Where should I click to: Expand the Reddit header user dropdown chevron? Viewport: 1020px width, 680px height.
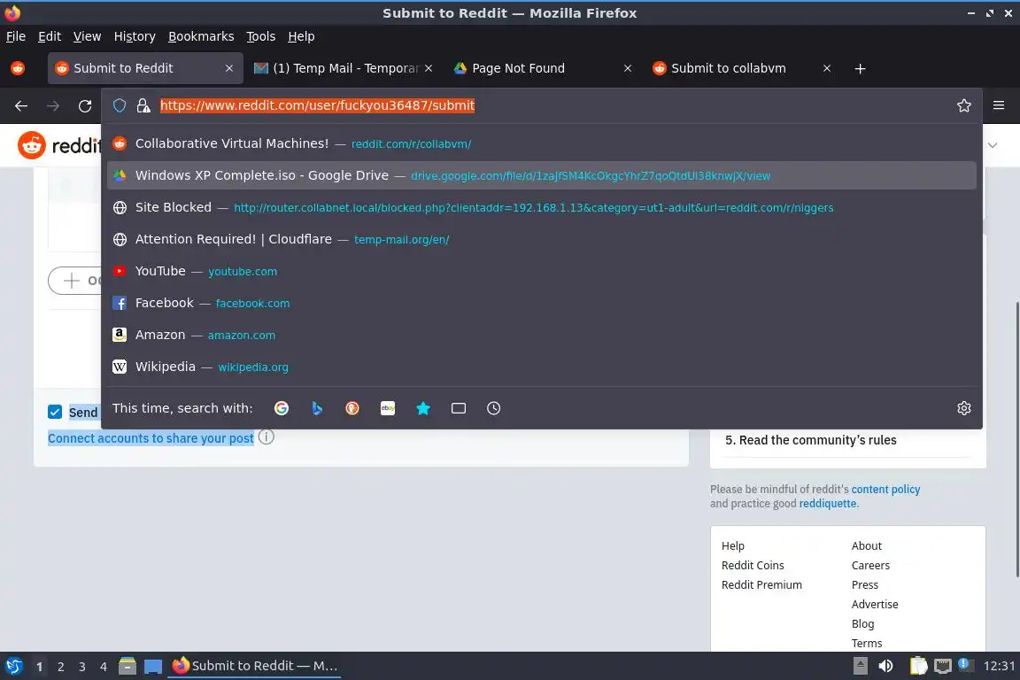[993, 145]
